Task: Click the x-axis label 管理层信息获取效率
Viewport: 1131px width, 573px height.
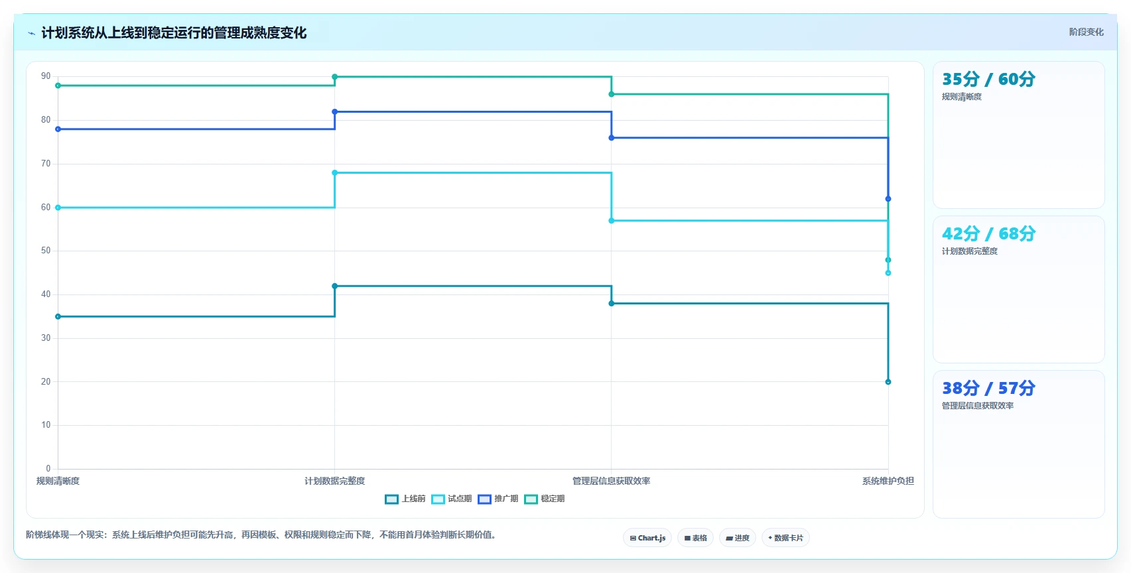Action: [612, 481]
